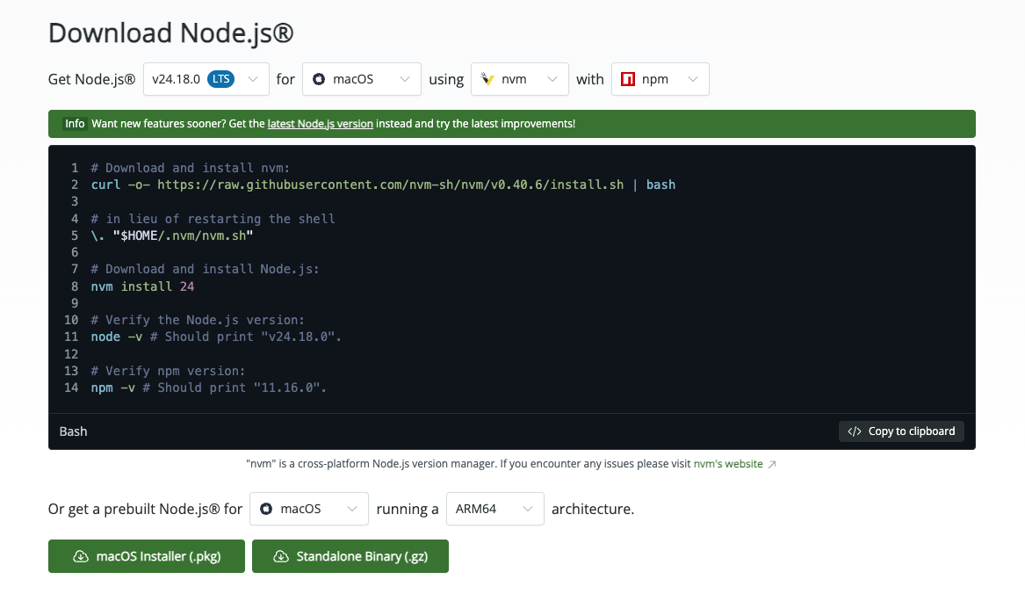Click the 'Download Node.js®' heading
1025x594 pixels.
click(x=171, y=33)
